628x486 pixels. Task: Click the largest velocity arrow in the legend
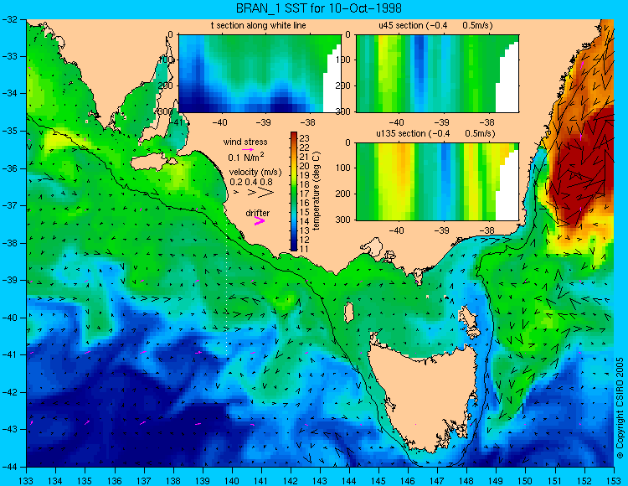click(x=266, y=193)
